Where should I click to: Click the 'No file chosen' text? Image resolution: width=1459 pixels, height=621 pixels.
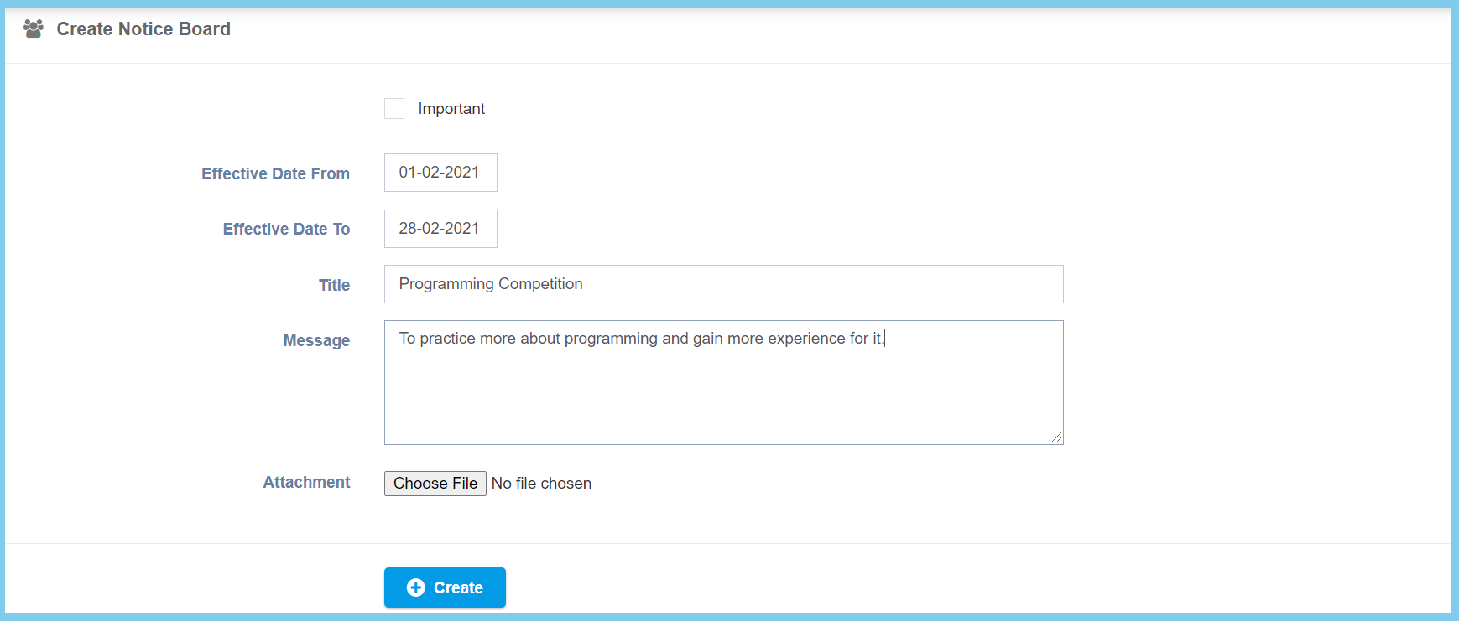click(541, 484)
